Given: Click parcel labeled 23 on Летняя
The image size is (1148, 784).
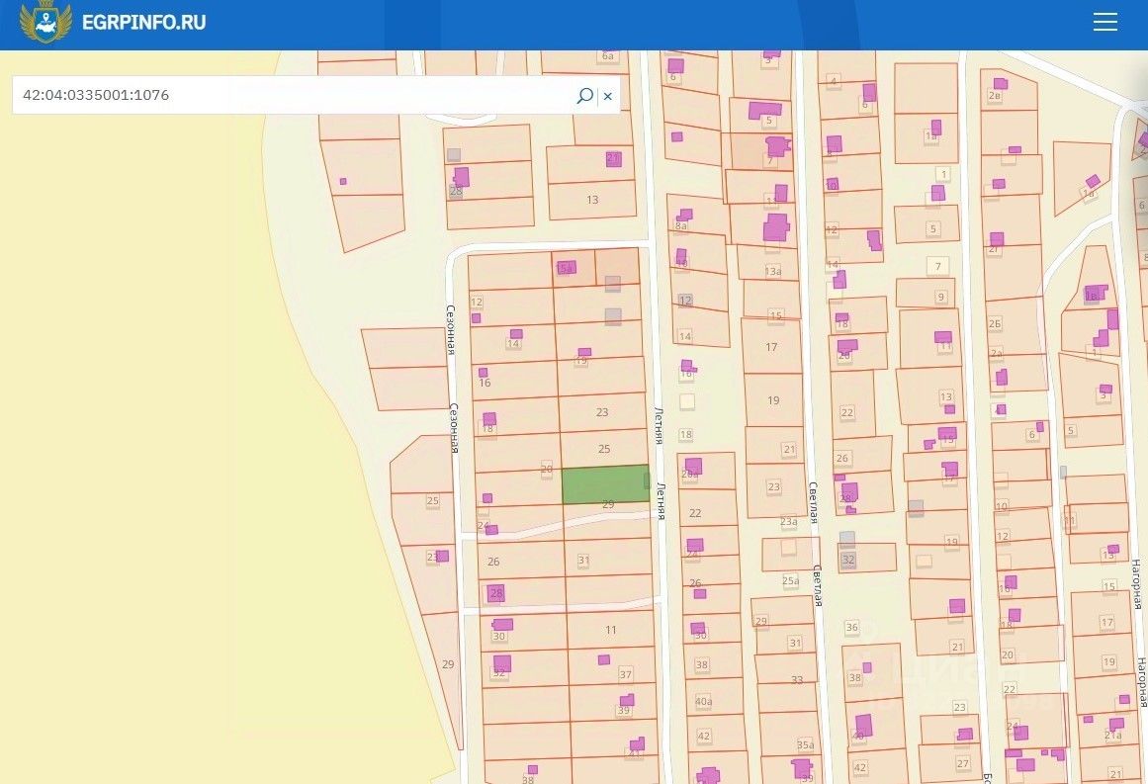Looking at the screenshot, I should coord(602,412).
